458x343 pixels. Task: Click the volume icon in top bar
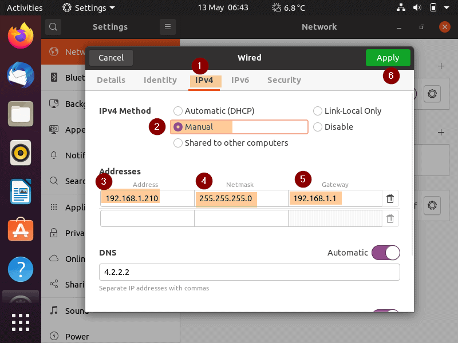tap(417, 7)
